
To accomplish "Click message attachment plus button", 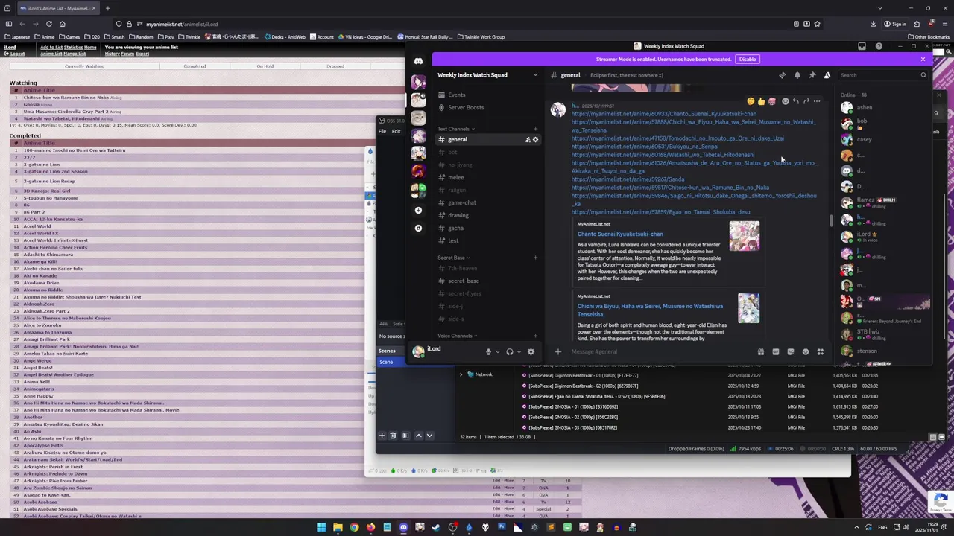I will point(557,352).
